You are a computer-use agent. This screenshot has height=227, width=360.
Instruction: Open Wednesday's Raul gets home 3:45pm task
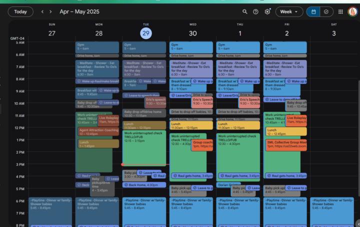[192, 175]
